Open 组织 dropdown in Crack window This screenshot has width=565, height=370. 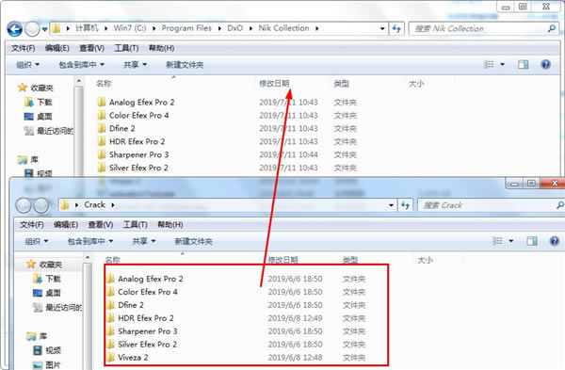coord(37,241)
